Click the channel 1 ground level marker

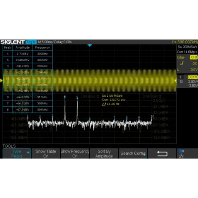(x=1, y=81)
